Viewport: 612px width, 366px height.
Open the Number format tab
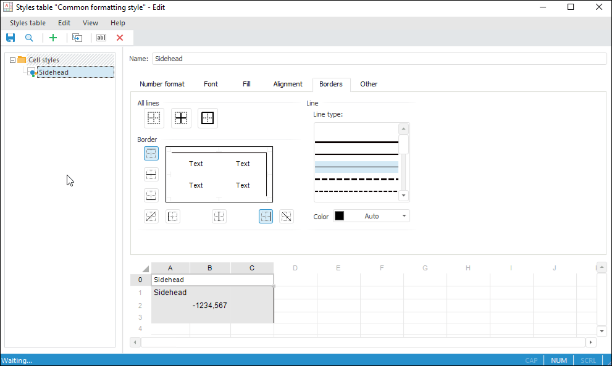pos(162,84)
